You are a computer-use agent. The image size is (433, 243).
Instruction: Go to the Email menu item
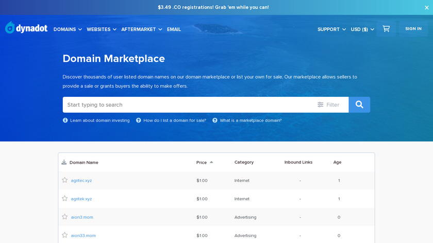pyautogui.click(x=174, y=29)
